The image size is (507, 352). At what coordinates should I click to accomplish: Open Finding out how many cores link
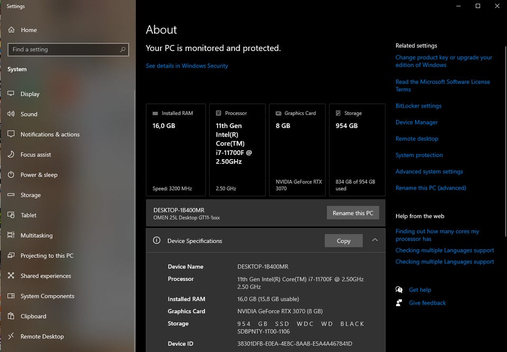coord(437,235)
